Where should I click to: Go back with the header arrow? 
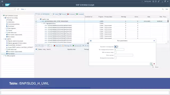tap(3, 5)
